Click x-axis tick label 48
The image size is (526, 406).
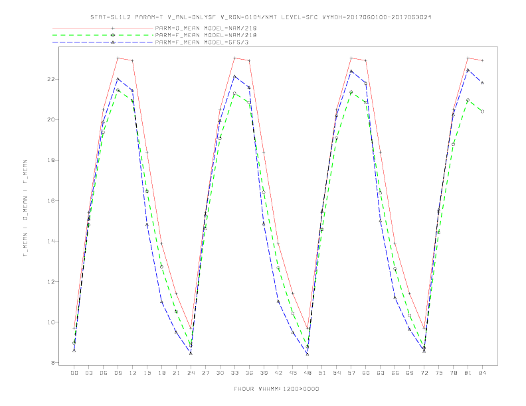(x=307, y=373)
